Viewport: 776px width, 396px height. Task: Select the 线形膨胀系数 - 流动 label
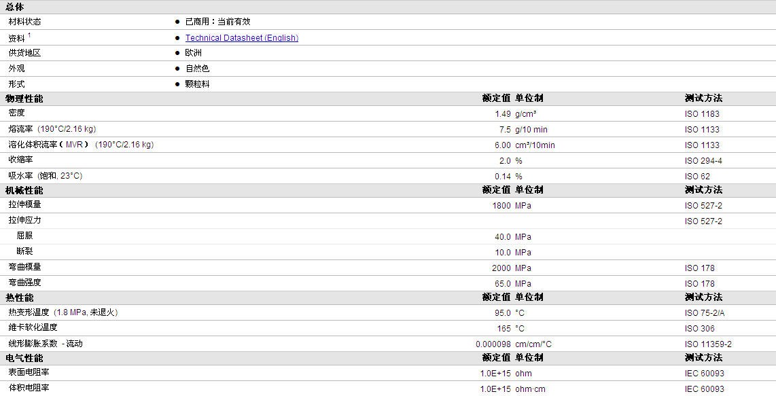[46, 344]
